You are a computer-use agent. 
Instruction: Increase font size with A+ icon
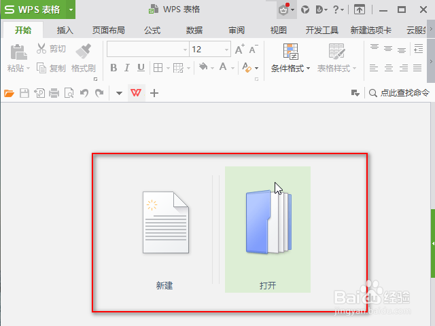click(x=240, y=49)
